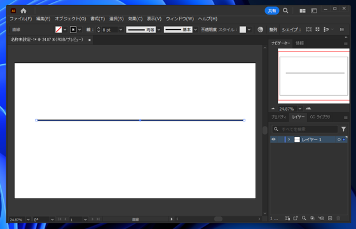Click the layer search field
The image size is (356, 229).
[305, 129]
